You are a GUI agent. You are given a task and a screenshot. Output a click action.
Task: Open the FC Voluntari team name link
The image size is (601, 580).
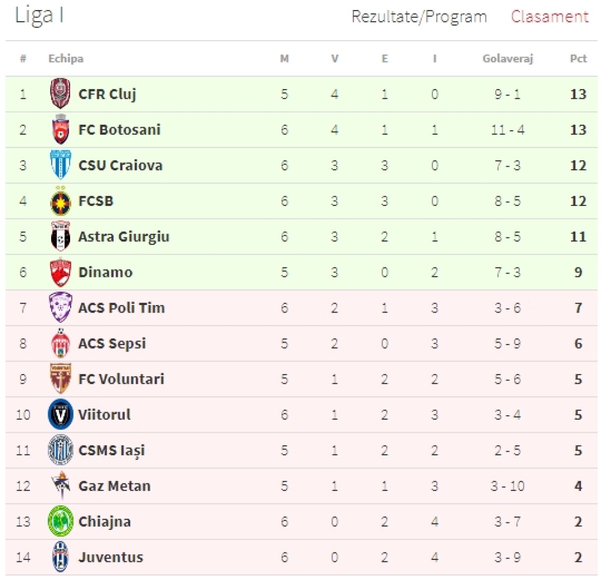tap(121, 379)
